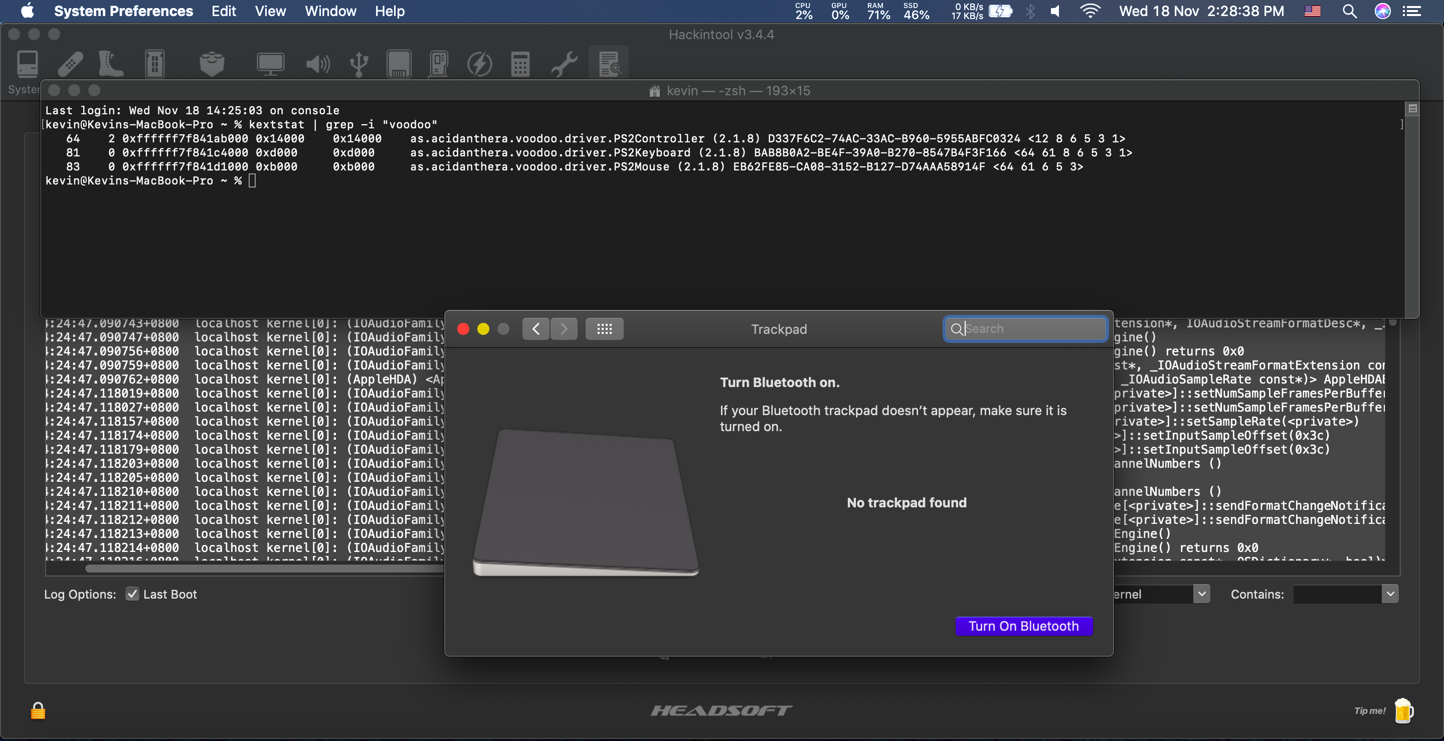The image size is (1444, 741).
Task: Open the Window menu
Action: pyautogui.click(x=330, y=11)
